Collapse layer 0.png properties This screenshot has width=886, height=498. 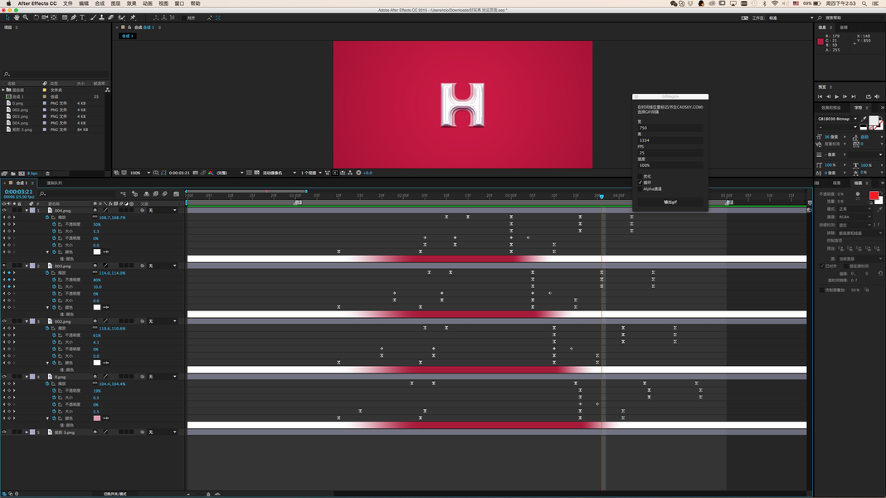(x=27, y=377)
